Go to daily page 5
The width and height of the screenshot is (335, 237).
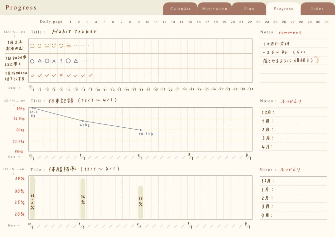pyautogui.click(x=104, y=22)
